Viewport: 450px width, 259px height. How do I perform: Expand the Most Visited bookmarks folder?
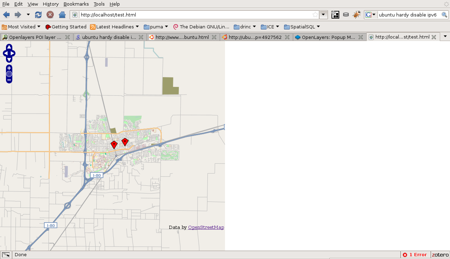point(21,27)
